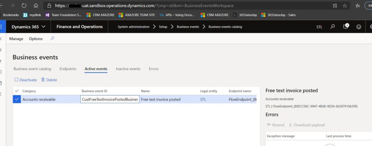Toggle the select-all checkmark in grid header
Screen dimensions: 372x146
coord(17,91)
